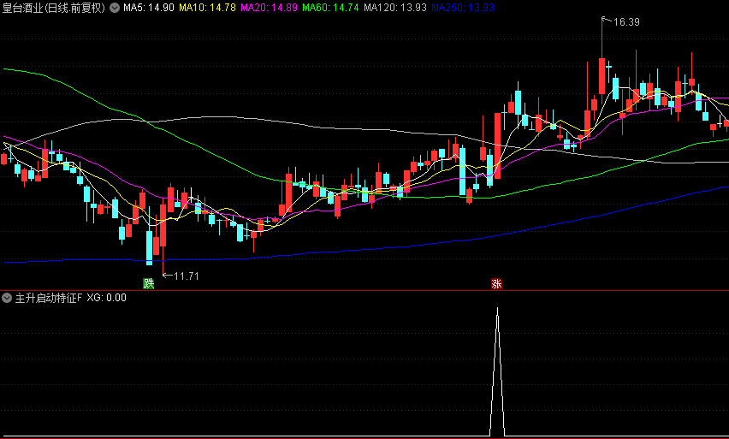Click the candlestick at the 16.39 high
Viewport: 729px width, 439px height.
602,76
